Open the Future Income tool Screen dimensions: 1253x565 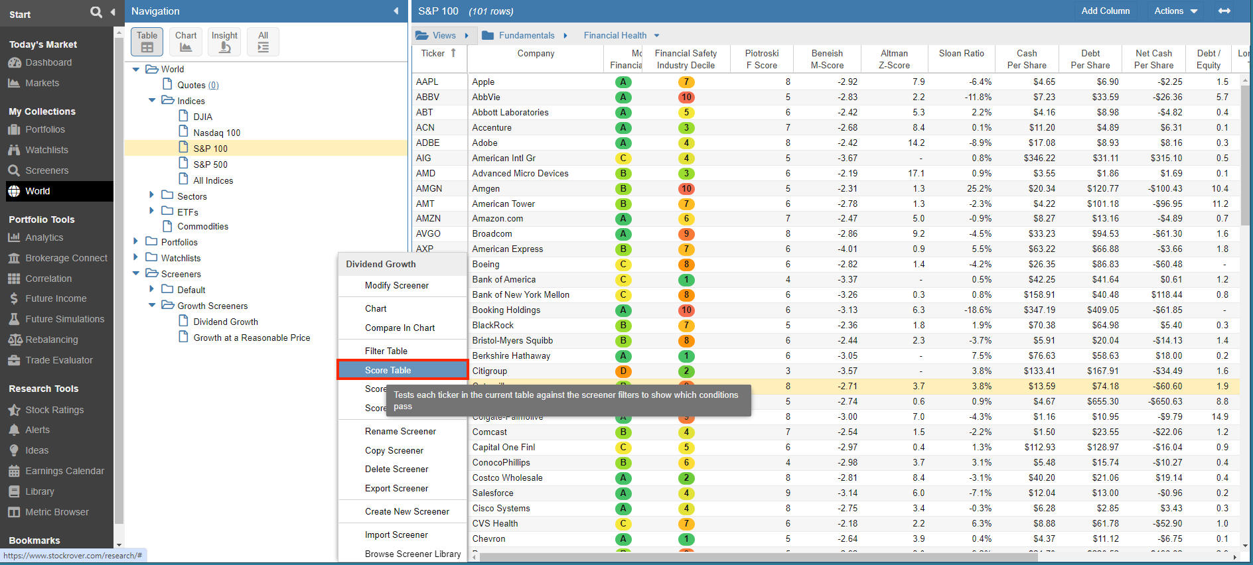pos(55,298)
